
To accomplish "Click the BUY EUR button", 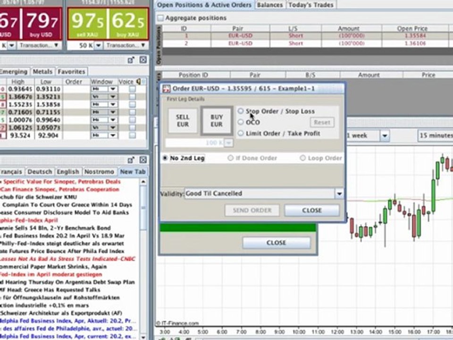I will tap(217, 120).
